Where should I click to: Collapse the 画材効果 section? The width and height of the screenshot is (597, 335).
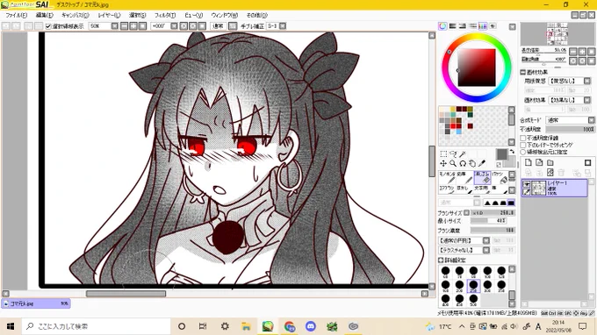523,72
